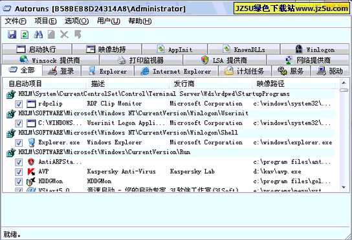Click the C:\WINDOWS Userinit entry icon
352x240 pixels.
pos(31,124)
